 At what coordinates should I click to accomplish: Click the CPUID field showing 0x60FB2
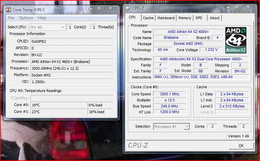tap(72, 41)
